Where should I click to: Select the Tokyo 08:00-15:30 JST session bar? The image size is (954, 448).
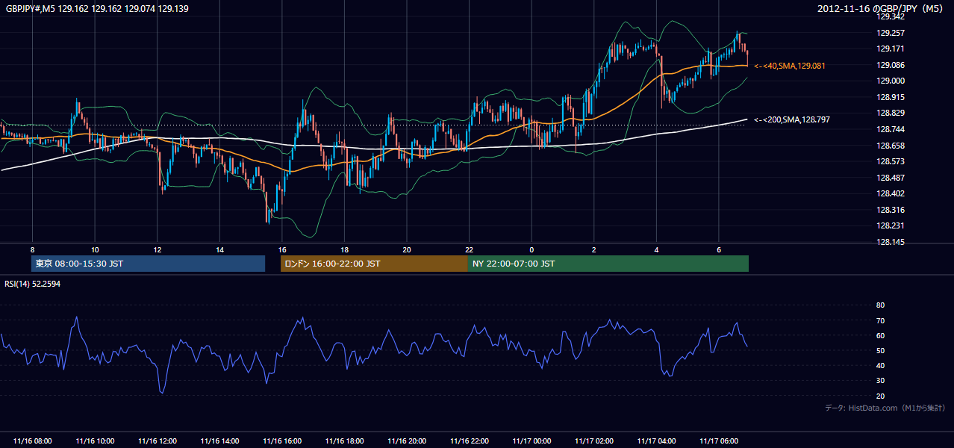click(x=148, y=264)
